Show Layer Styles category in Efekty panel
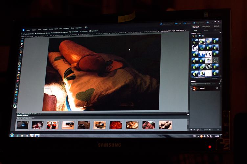Image resolution: width=247 pixels, height=164 pixels. click(x=196, y=36)
